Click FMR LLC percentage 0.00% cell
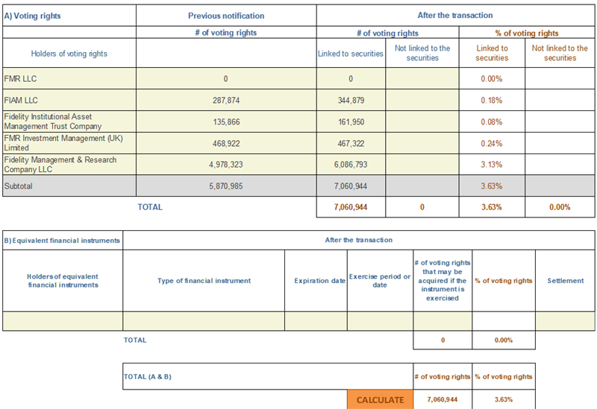597x409 pixels. pos(492,79)
